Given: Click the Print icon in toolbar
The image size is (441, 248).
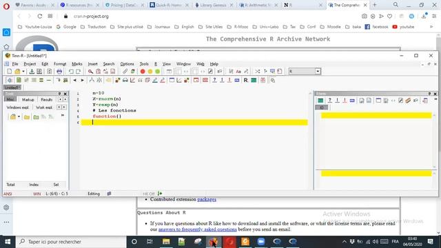Looking at the screenshot, I should (x=59, y=72).
